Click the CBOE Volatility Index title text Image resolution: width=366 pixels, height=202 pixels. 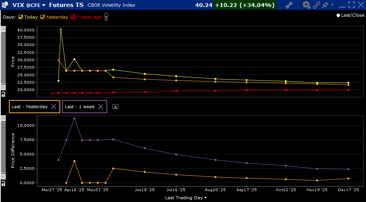(112, 5)
